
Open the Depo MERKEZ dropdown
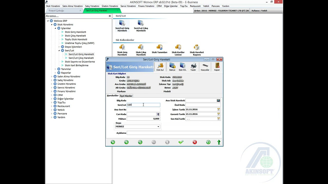pyautogui.click(x=158, y=127)
